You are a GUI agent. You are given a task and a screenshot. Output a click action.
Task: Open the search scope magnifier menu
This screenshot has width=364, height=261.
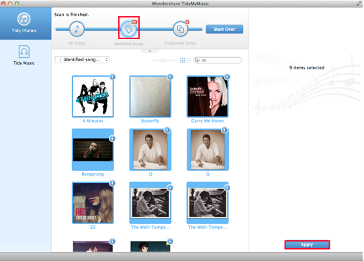click(x=197, y=61)
